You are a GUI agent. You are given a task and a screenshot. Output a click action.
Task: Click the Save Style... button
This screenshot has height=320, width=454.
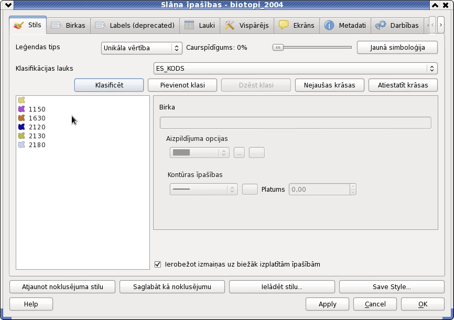point(392,286)
